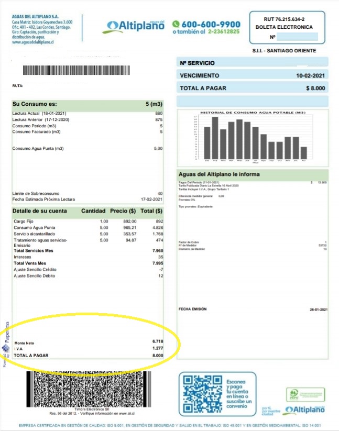
Task: Click the www.sii.cl verification text line
Action: tap(92, 413)
